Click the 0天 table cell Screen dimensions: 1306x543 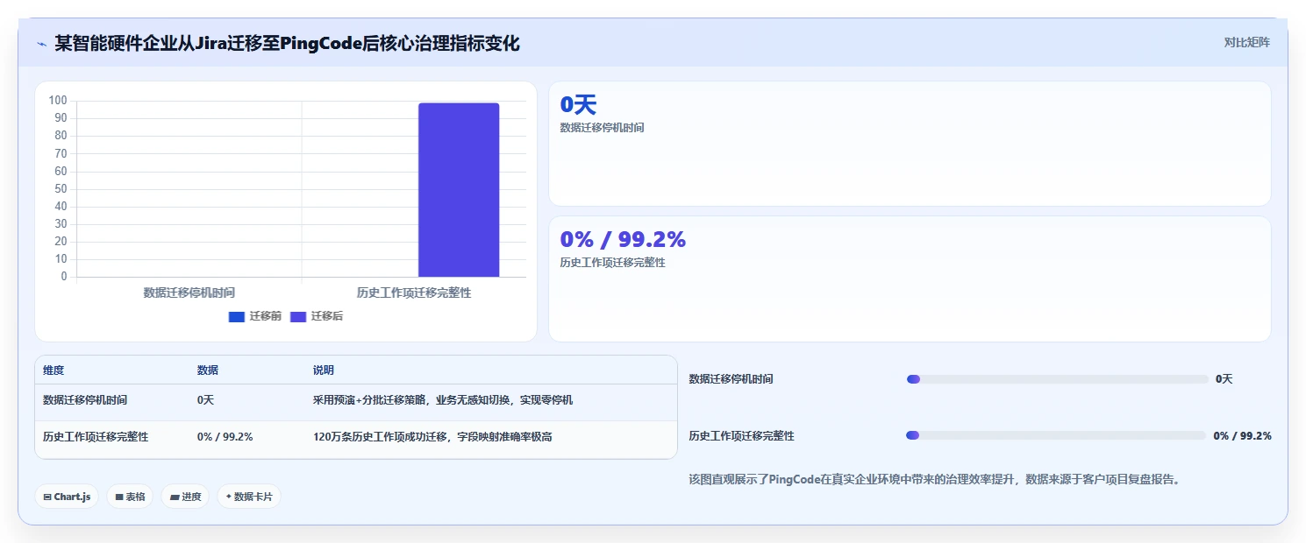(x=205, y=399)
